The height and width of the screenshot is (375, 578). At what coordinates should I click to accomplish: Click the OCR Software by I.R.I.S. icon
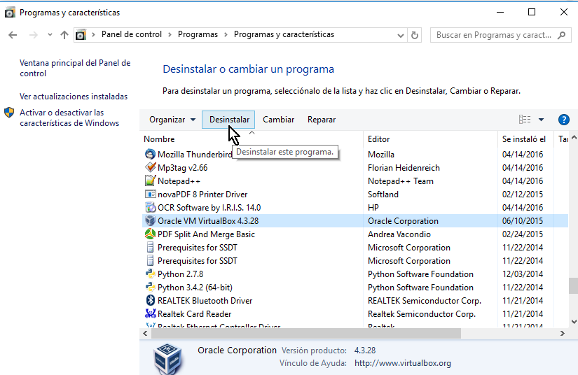pos(150,207)
